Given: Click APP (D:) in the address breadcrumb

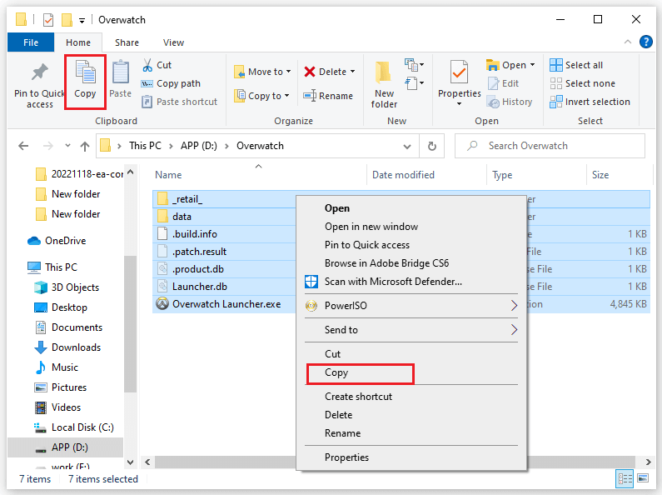Looking at the screenshot, I should tap(199, 146).
